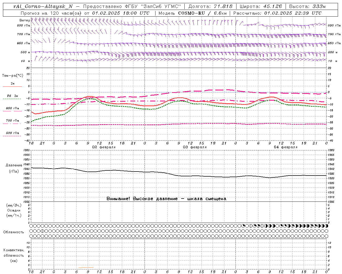Click the model label COSMO-RU / 6.6км
The width and height of the screenshot is (342, 274).
pos(202,13)
